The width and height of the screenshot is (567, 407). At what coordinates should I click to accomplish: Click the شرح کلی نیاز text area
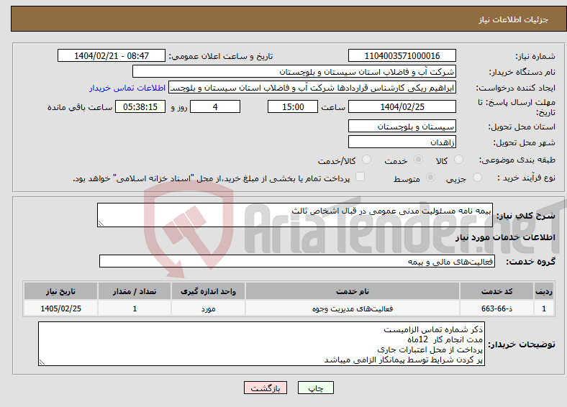pyautogui.click(x=295, y=215)
